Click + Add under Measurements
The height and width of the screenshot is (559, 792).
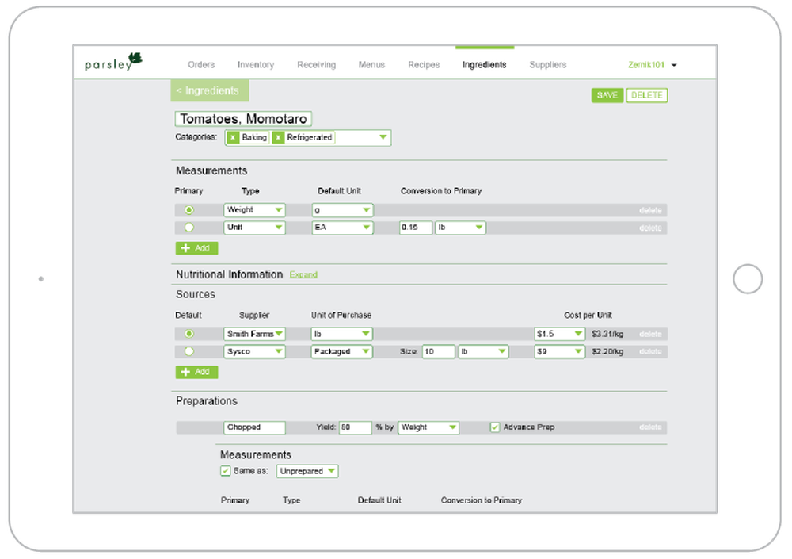click(x=196, y=247)
